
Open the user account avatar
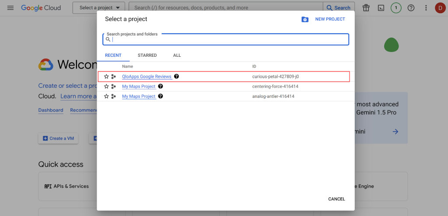(440, 8)
